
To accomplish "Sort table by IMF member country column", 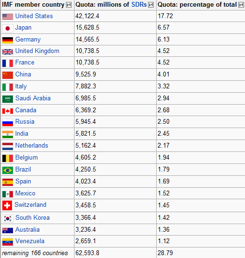I will 69,5.
